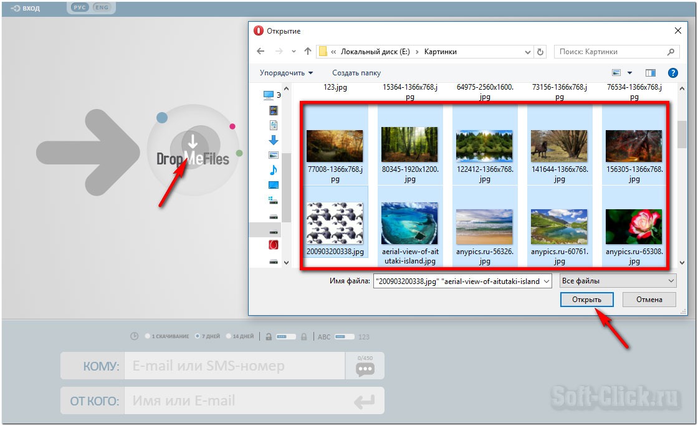Open recent locations dropdown arrow
698x426 pixels.
[294, 52]
